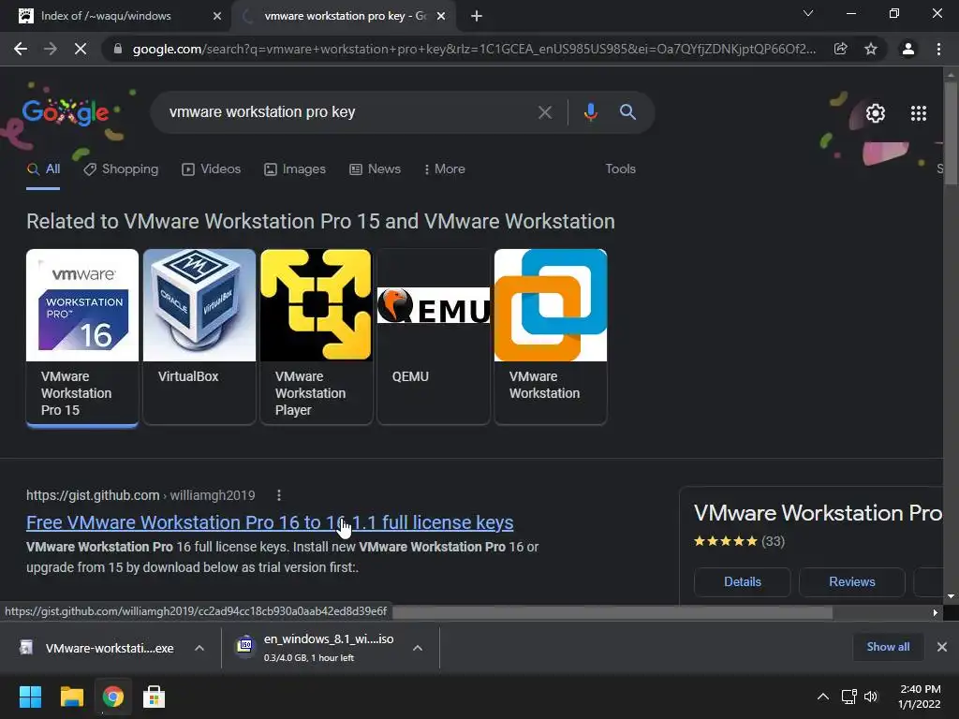This screenshot has height=719, width=959.
Task: Open volume control tray icon
Action: click(x=871, y=697)
